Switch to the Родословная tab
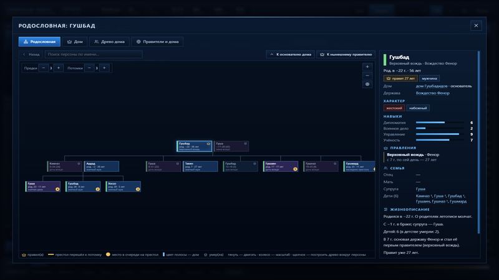499x280 pixels. (x=39, y=42)
